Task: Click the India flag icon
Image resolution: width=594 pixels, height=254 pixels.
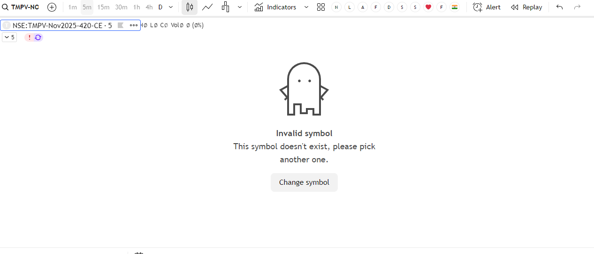Action: click(x=454, y=7)
